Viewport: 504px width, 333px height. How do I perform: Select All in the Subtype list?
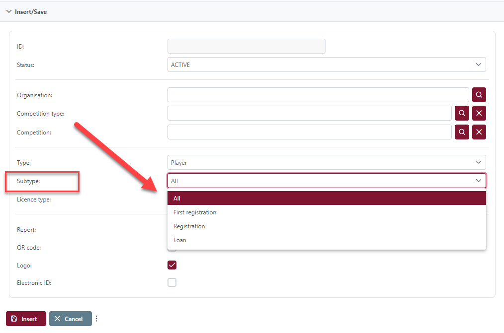click(326, 199)
